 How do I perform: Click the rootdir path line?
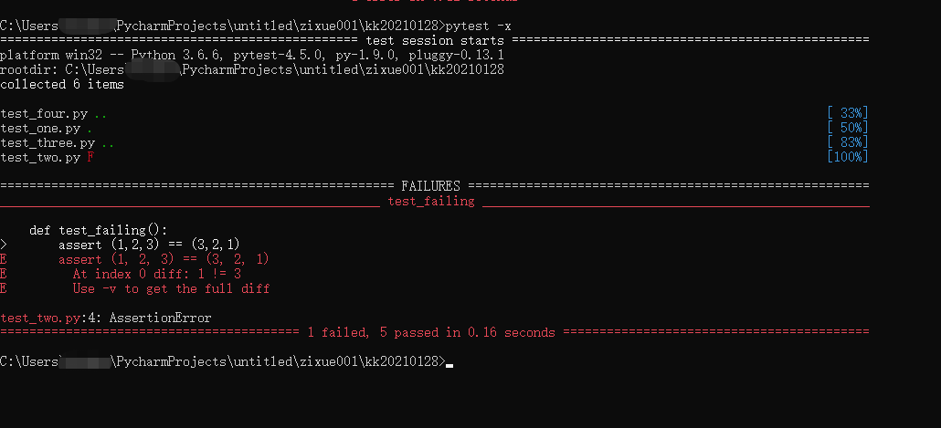252,70
